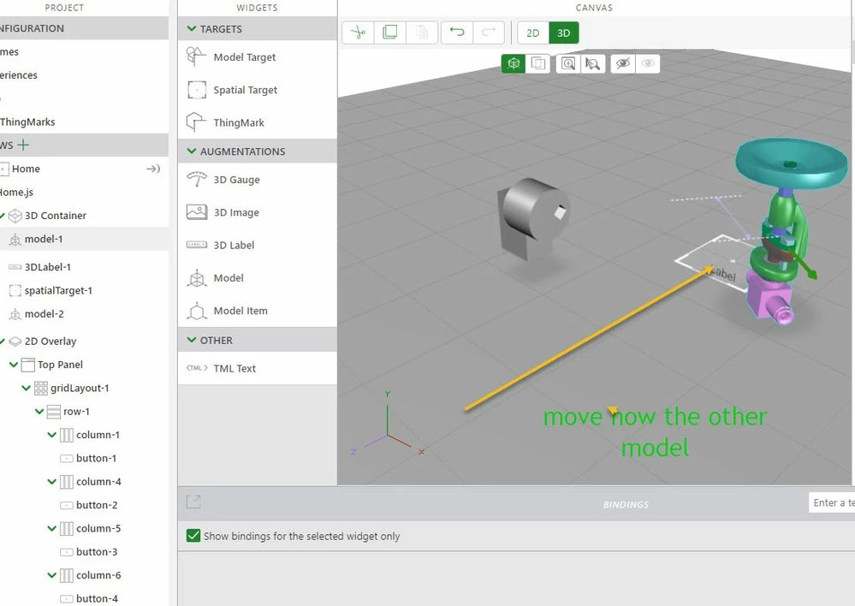The width and height of the screenshot is (855, 606).
Task: Click the Redo arrow icon
Action: pos(489,33)
